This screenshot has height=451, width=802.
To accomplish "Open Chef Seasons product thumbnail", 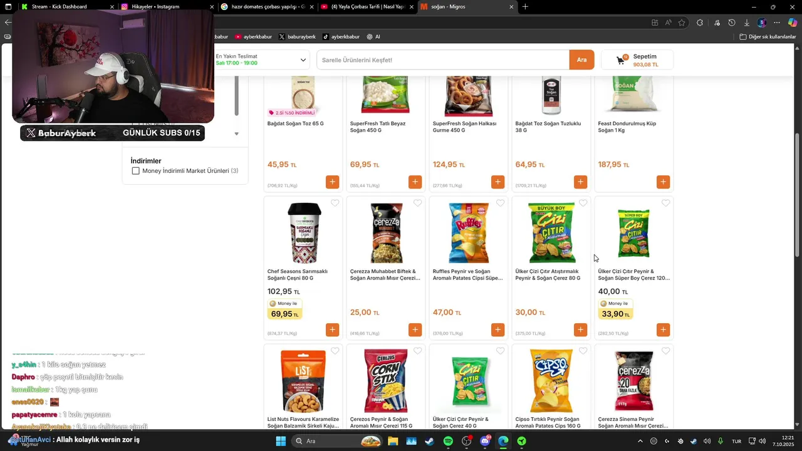I will [x=303, y=232].
